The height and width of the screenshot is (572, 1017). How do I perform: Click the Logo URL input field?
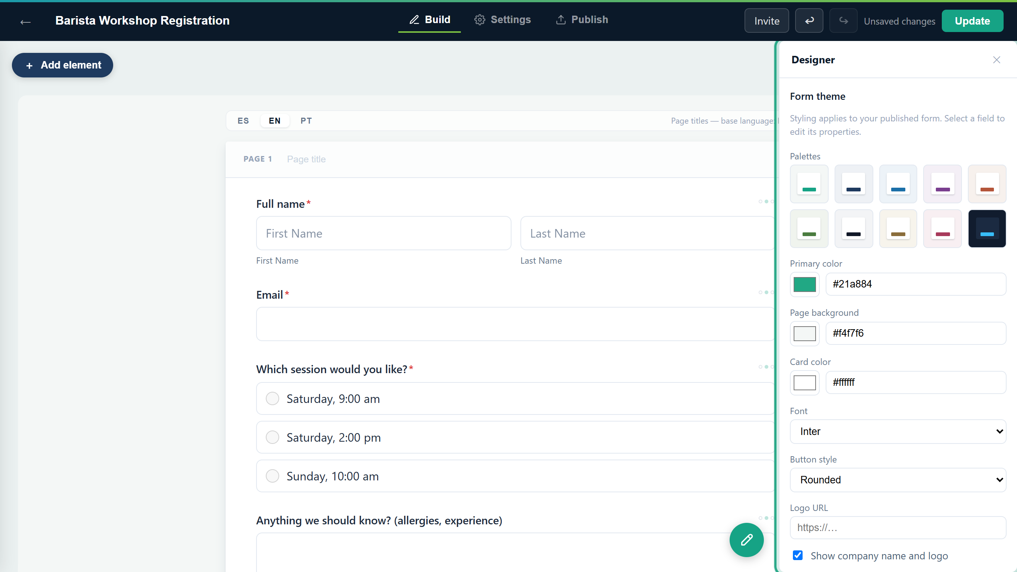click(x=898, y=527)
